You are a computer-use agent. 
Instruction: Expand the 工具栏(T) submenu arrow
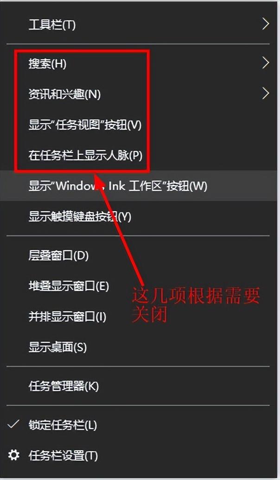266,24
